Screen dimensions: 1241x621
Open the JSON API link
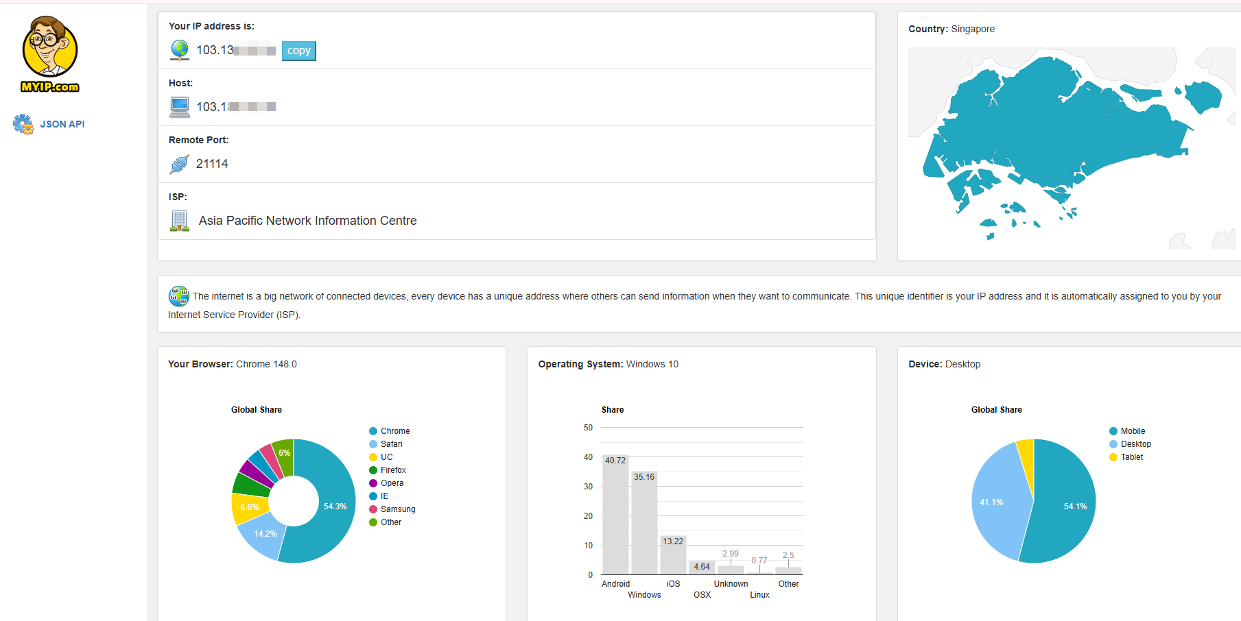(x=62, y=124)
